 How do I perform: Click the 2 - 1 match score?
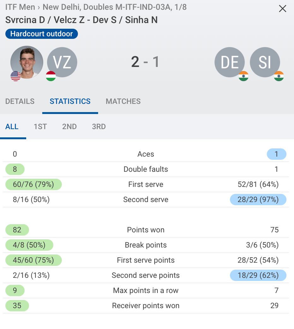pos(145,62)
